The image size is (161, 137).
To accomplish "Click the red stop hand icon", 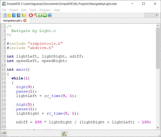I will (x=31, y=15).
